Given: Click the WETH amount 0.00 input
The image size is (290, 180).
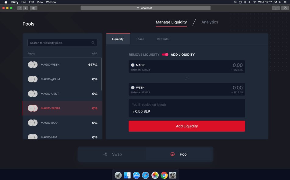Looking at the screenshot, I should pyautogui.click(x=238, y=88).
